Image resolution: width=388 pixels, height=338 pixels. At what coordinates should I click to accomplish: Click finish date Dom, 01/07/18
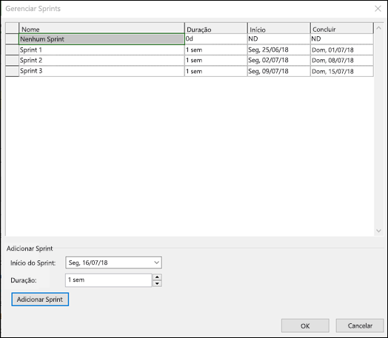point(342,50)
